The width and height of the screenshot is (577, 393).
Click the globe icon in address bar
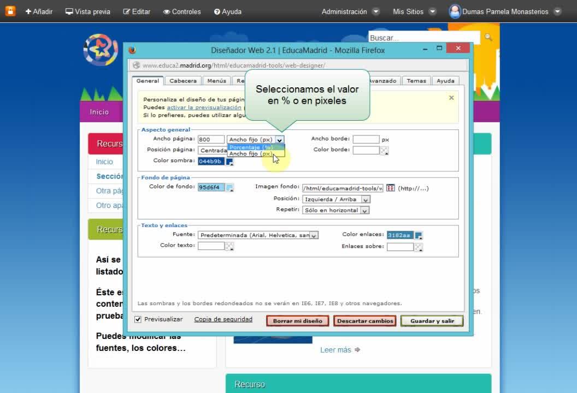[x=137, y=65]
